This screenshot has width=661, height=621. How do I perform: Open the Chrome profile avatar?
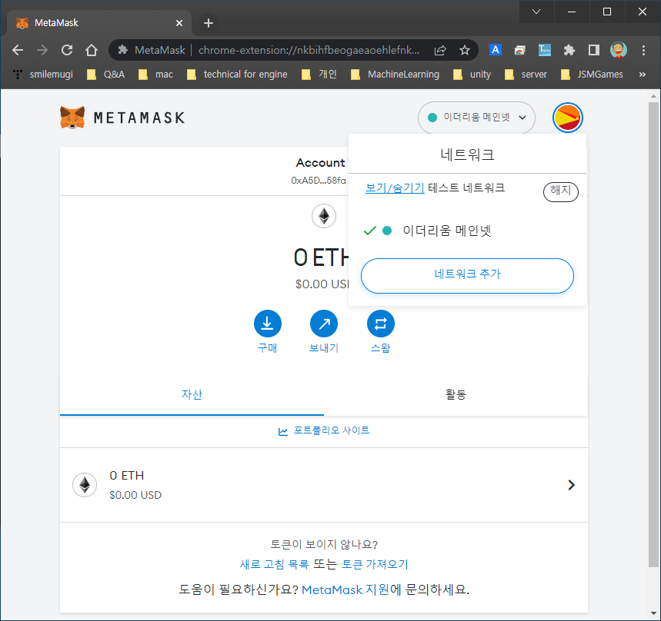click(x=619, y=50)
